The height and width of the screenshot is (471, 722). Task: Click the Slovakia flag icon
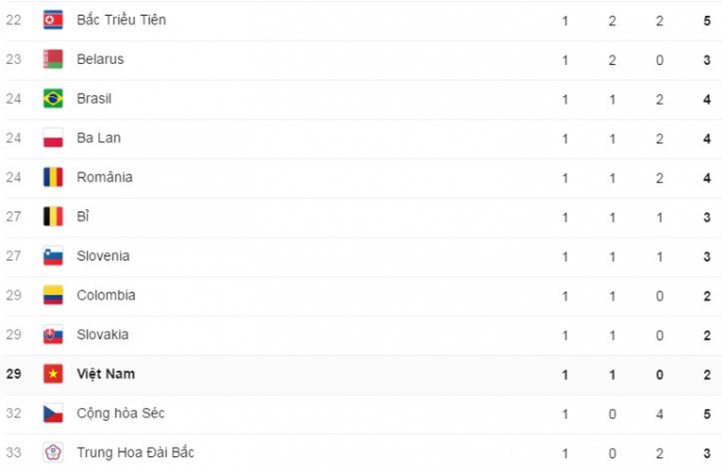pyautogui.click(x=53, y=335)
